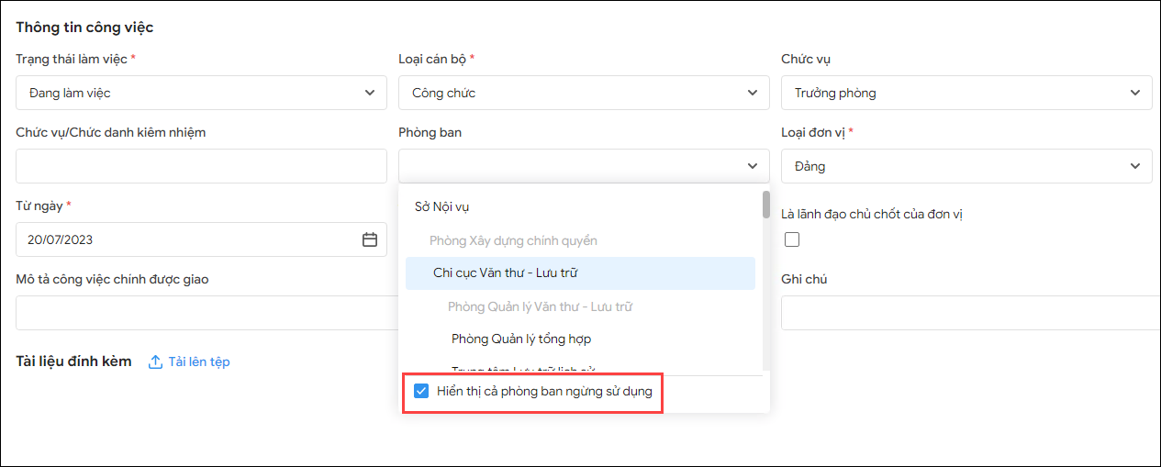Pick Phòng Xây dựng chính quyền entry
The height and width of the screenshot is (467, 1161).
pos(513,240)
